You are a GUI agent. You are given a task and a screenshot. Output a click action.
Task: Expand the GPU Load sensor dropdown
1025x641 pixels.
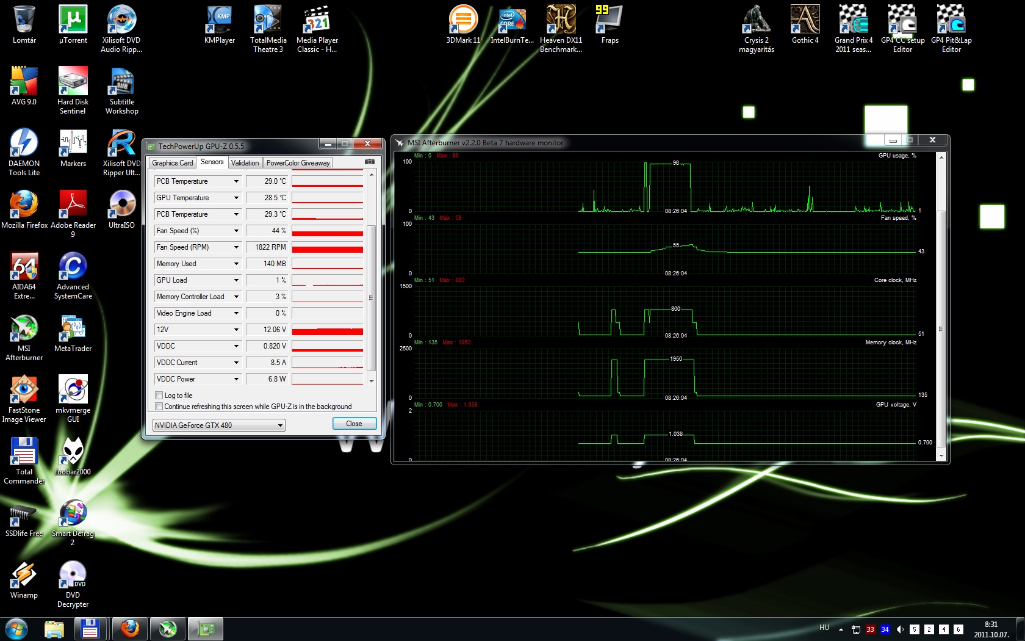pos(237,280)
